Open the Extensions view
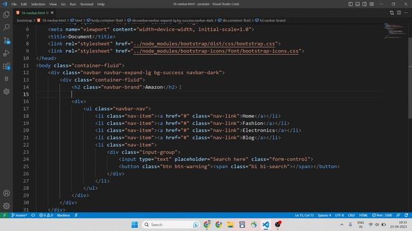The image size is (412, 231). point(6,66)
